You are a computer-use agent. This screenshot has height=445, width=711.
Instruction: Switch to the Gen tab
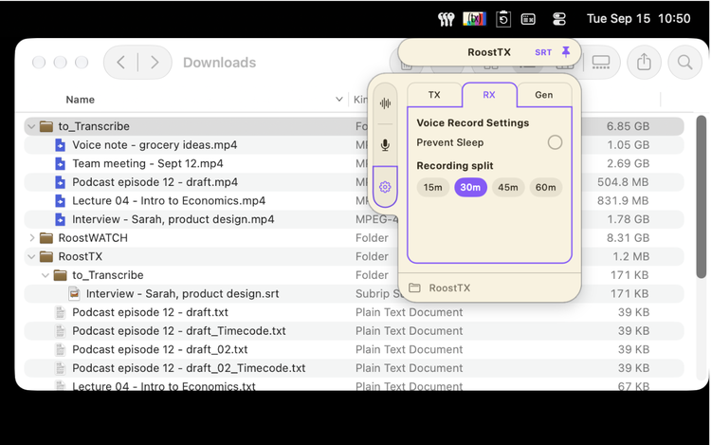click(x=544, y=95)
